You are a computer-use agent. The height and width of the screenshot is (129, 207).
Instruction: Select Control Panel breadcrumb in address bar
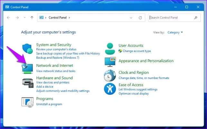point(58,18)
